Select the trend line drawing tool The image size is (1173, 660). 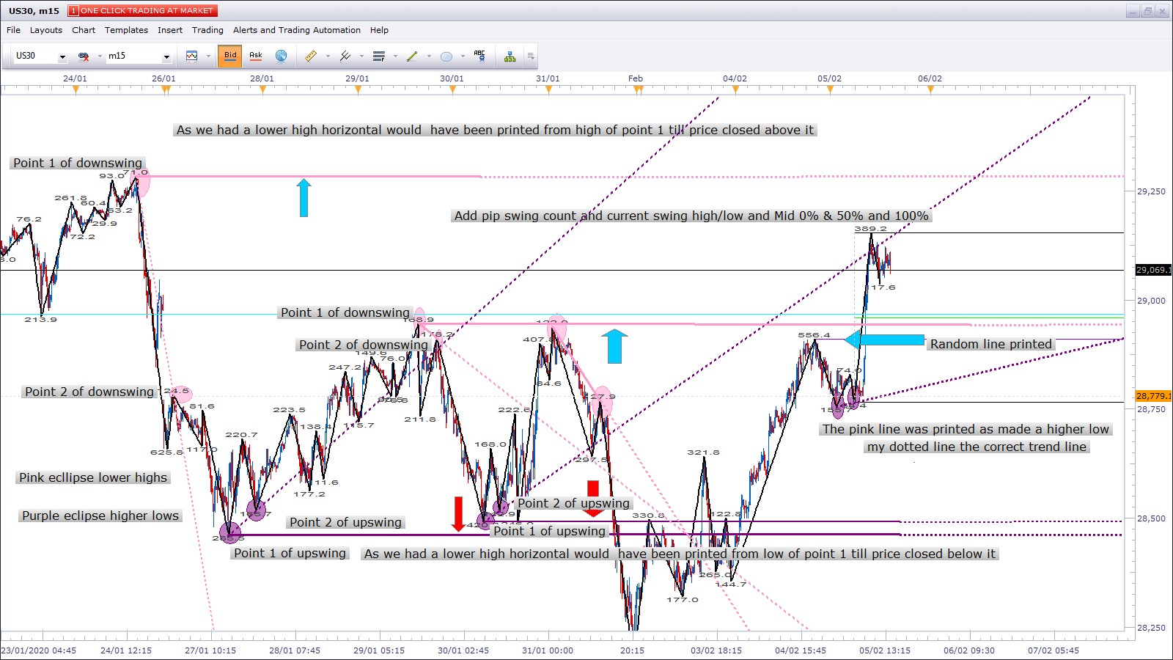click(412, 56)
